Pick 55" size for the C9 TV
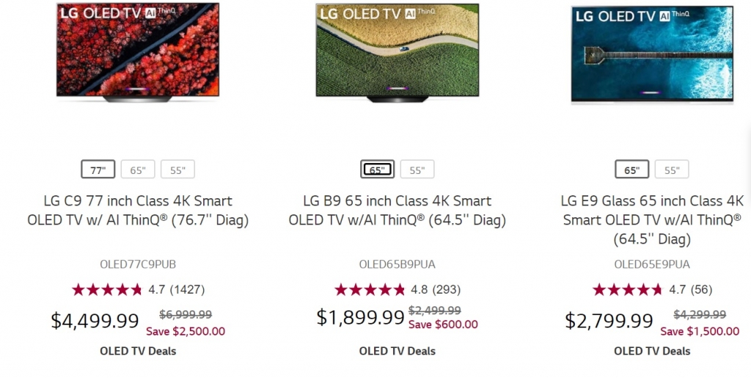The height and width of the screenshot is (378, 751). point(177,170)
